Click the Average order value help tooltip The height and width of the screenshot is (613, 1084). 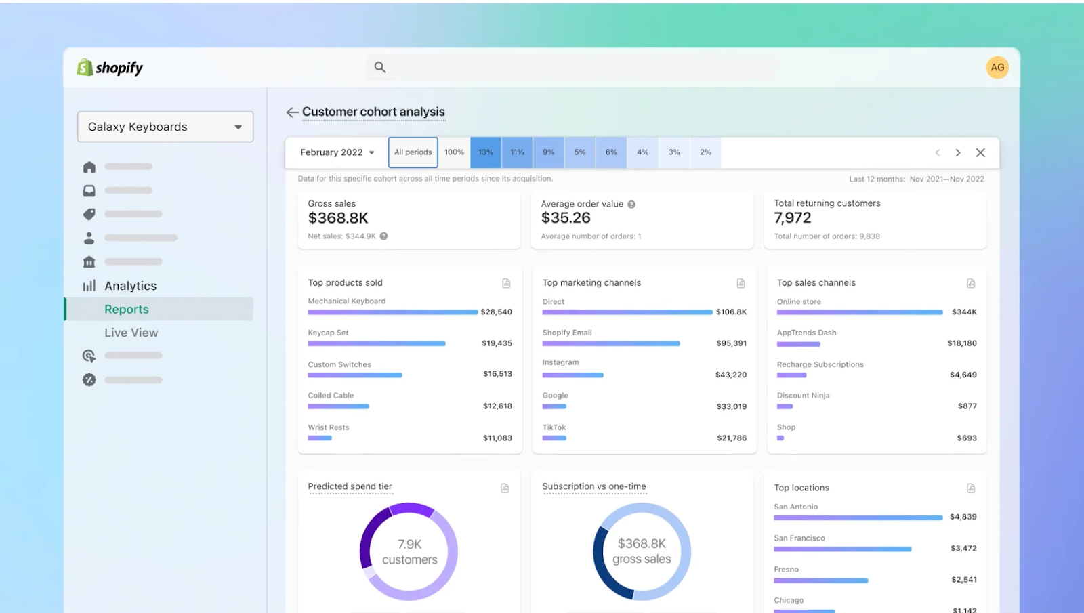click(630, 203)
